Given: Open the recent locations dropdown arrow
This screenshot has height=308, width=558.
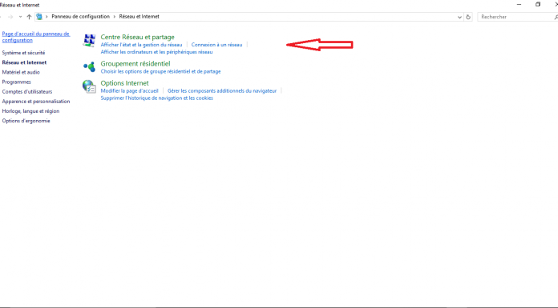Looking at the screenshot, I should 20,17.
